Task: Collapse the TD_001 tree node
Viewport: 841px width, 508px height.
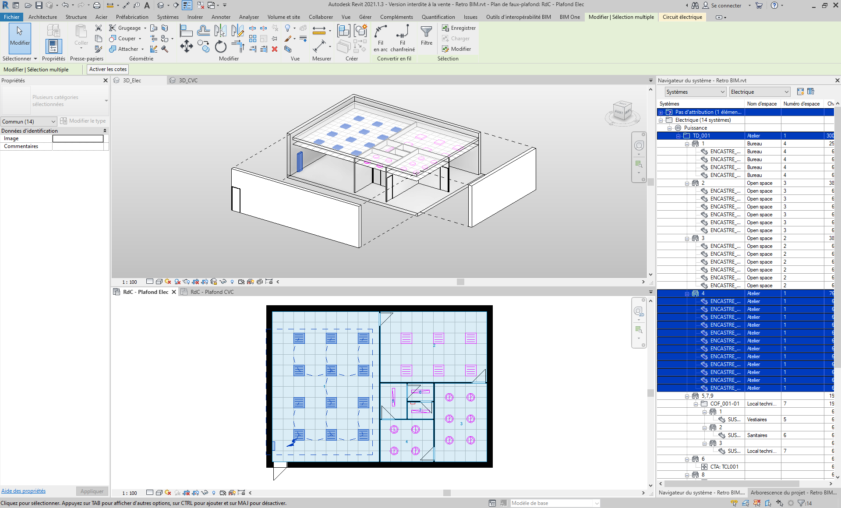Action: (678, 136)
